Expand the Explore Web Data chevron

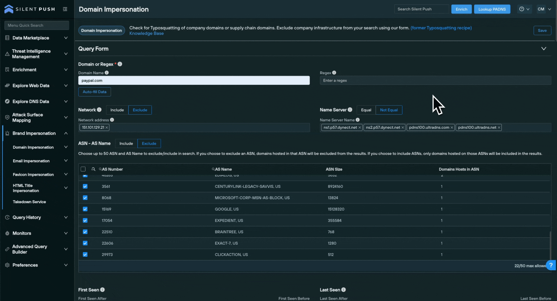[66, 86]
